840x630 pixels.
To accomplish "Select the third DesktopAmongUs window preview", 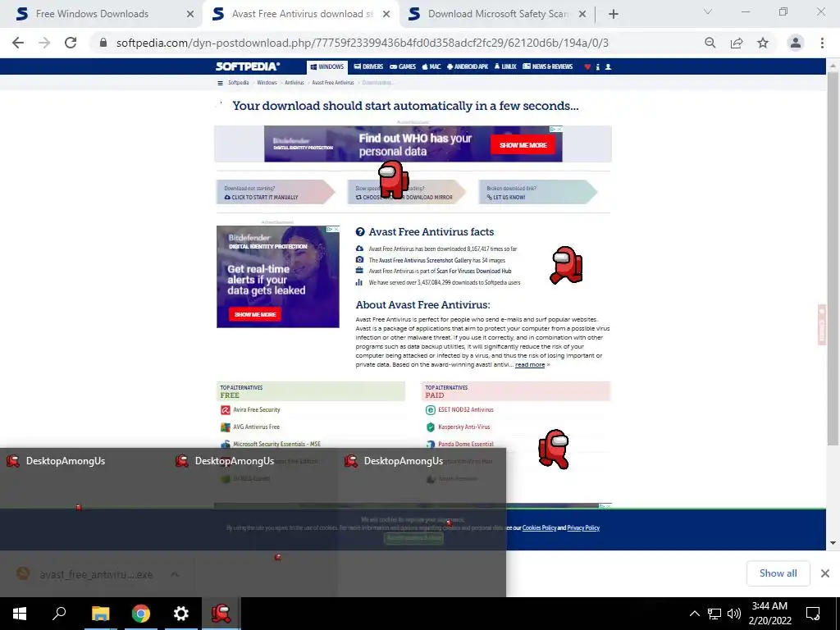I will [x=422, y=522].
